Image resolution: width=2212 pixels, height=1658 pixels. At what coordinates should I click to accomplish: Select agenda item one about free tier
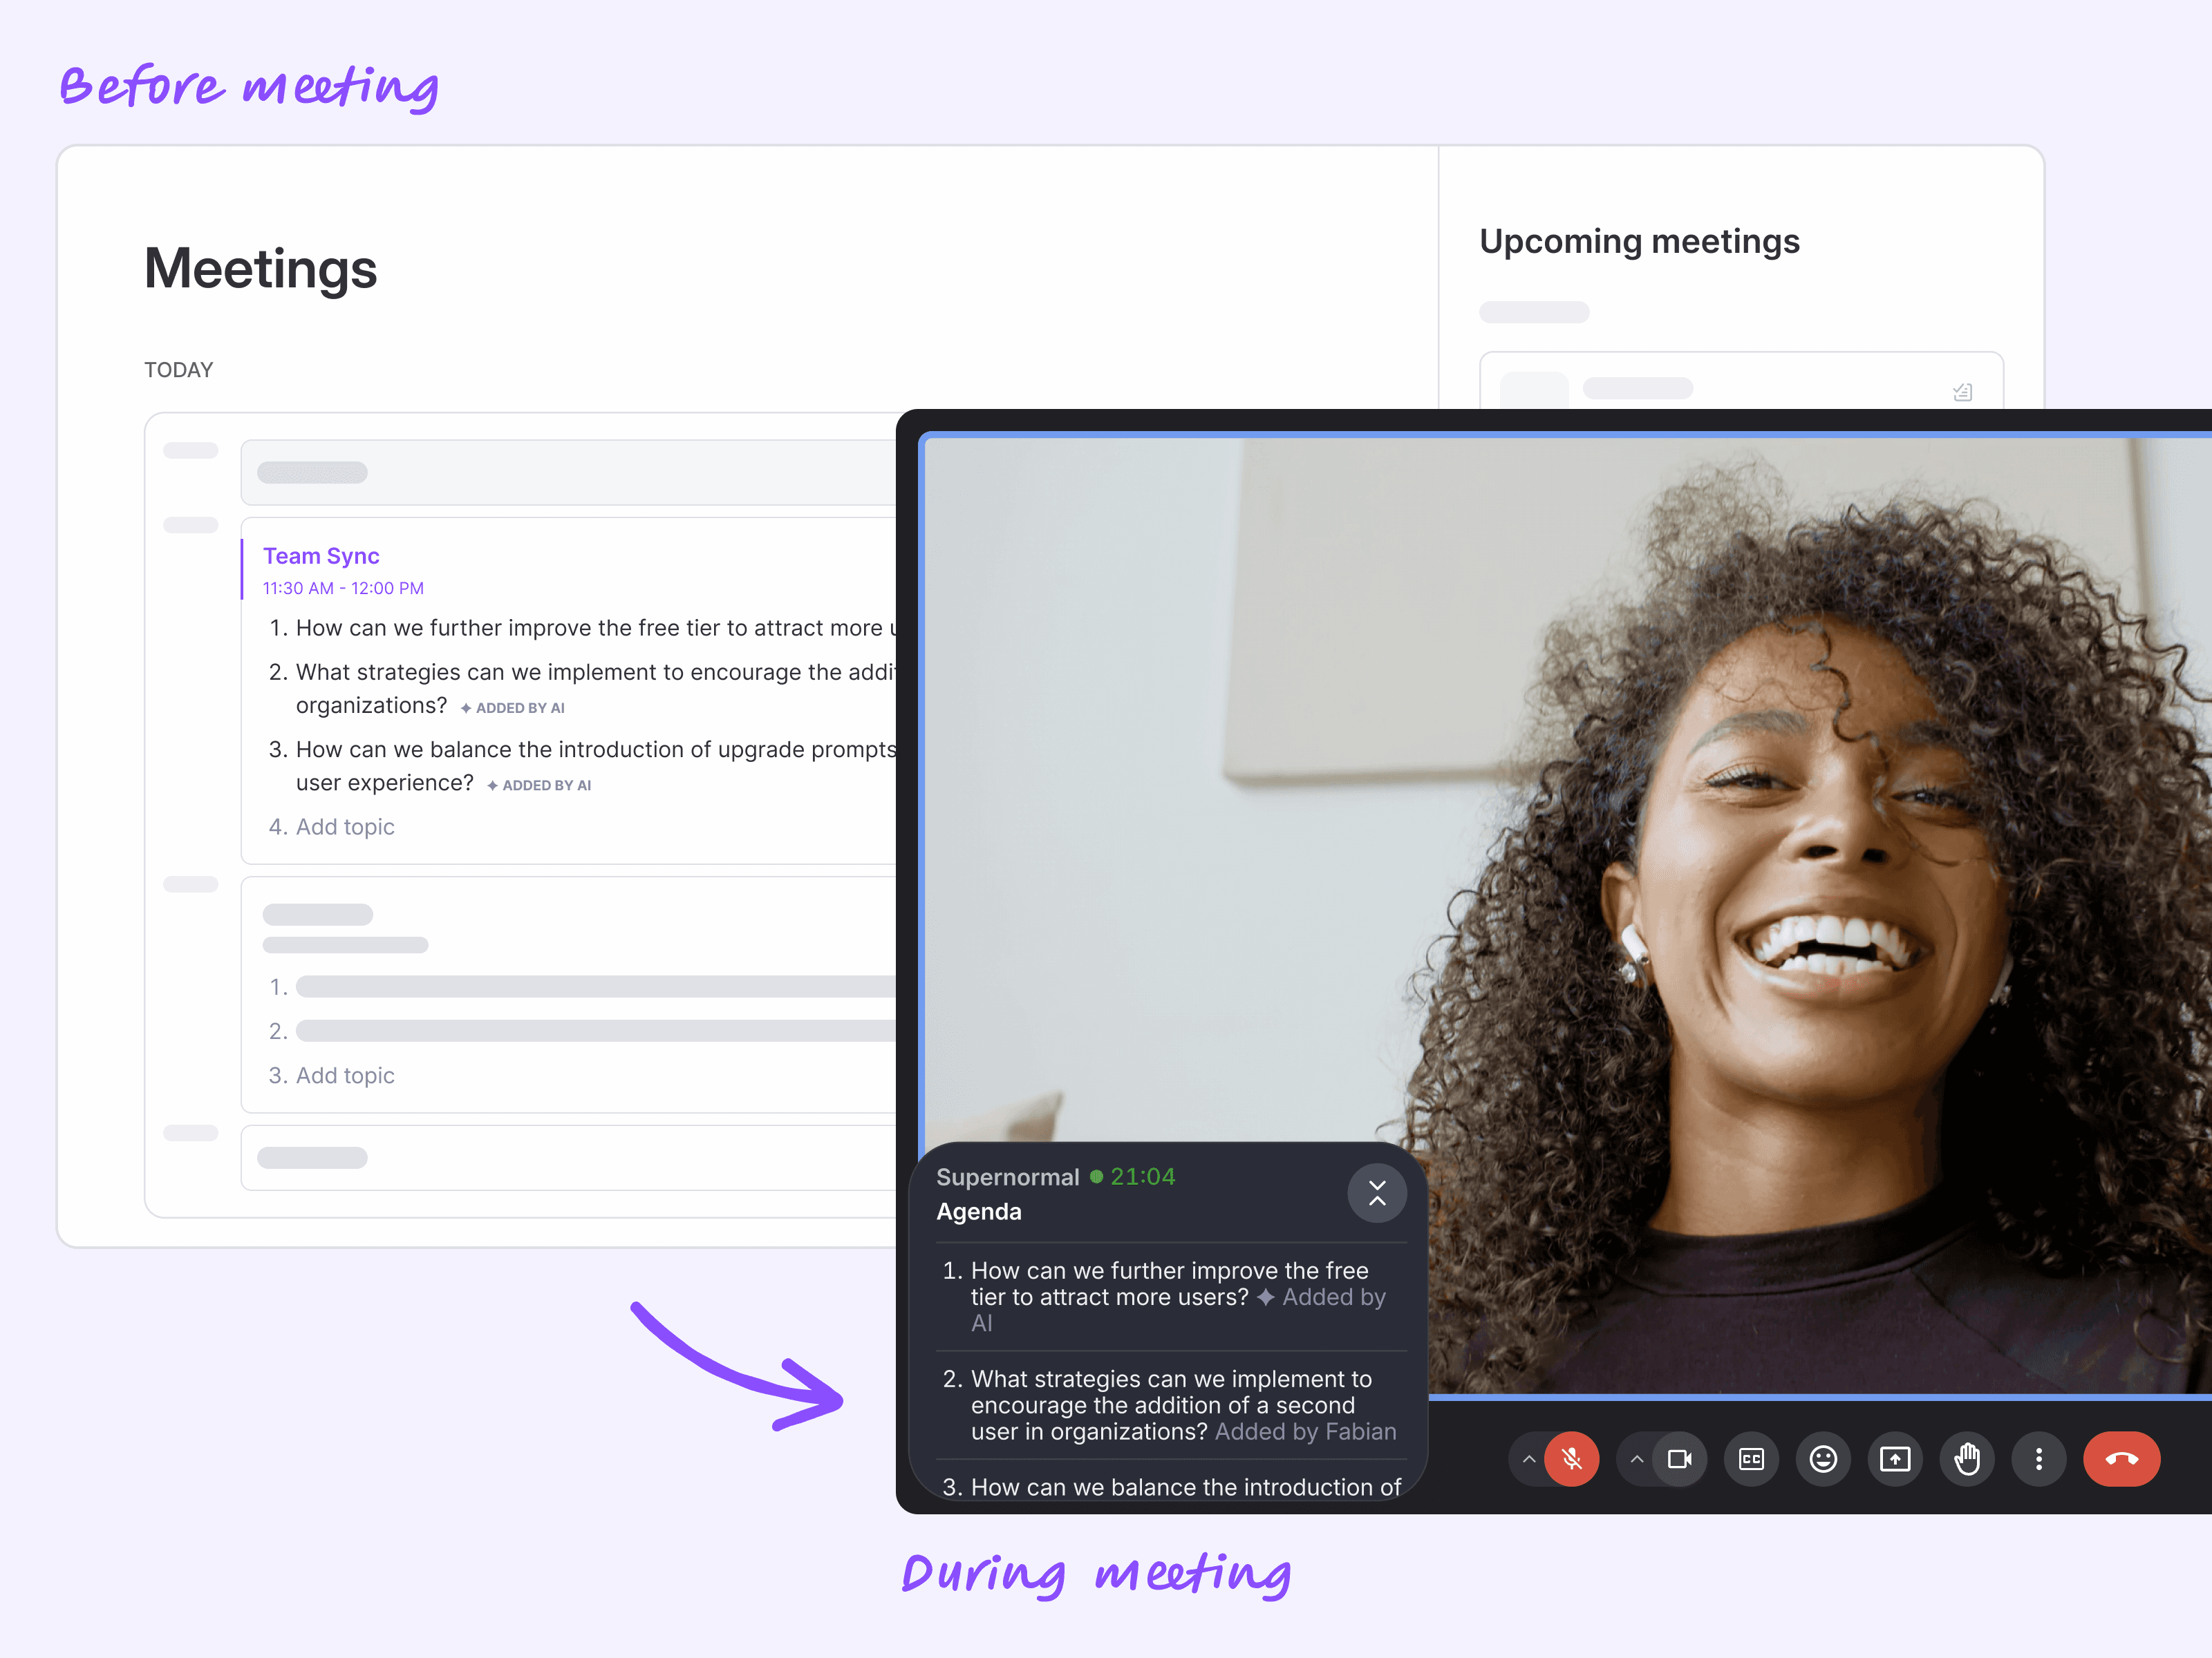coord(1168,1284)
